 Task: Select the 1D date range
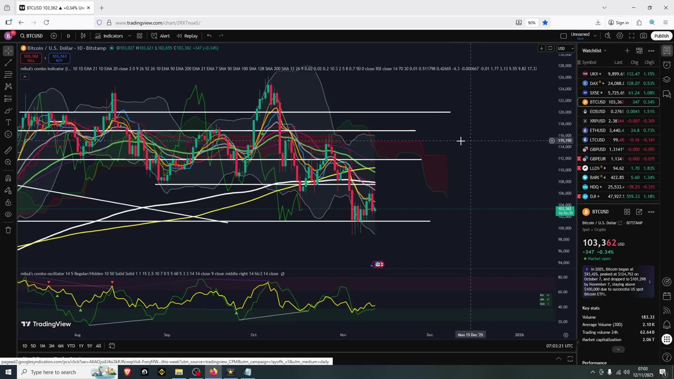25,346
